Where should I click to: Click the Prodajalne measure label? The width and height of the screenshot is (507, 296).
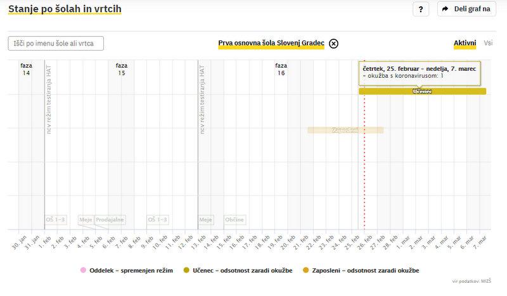tap(110, 219)
